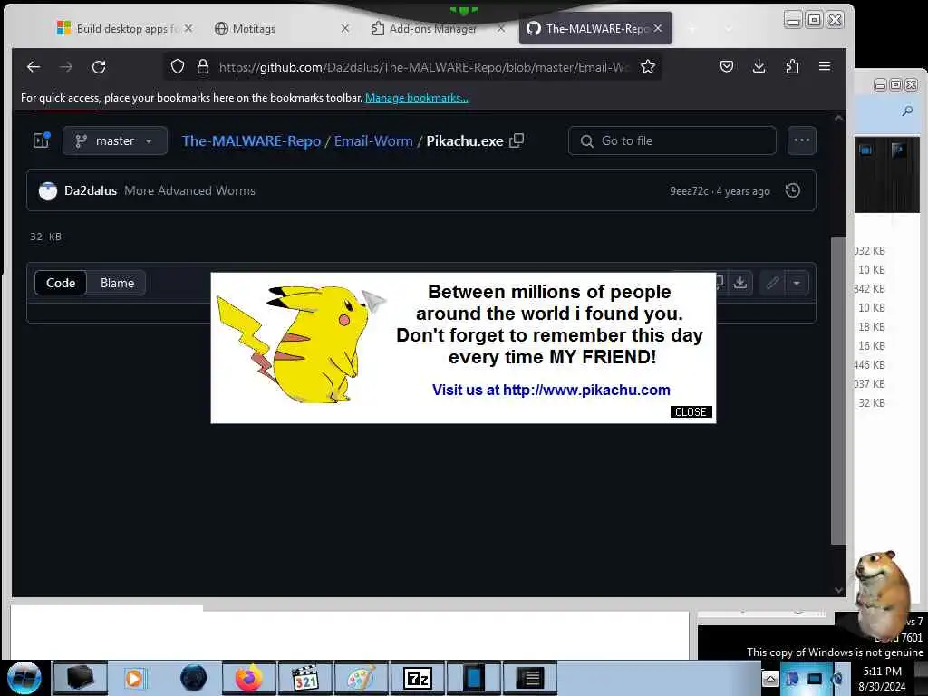The width and height of the screenshot is (928, 696).
Task: Close Build desktop apps tab
Action: (188, 28)
